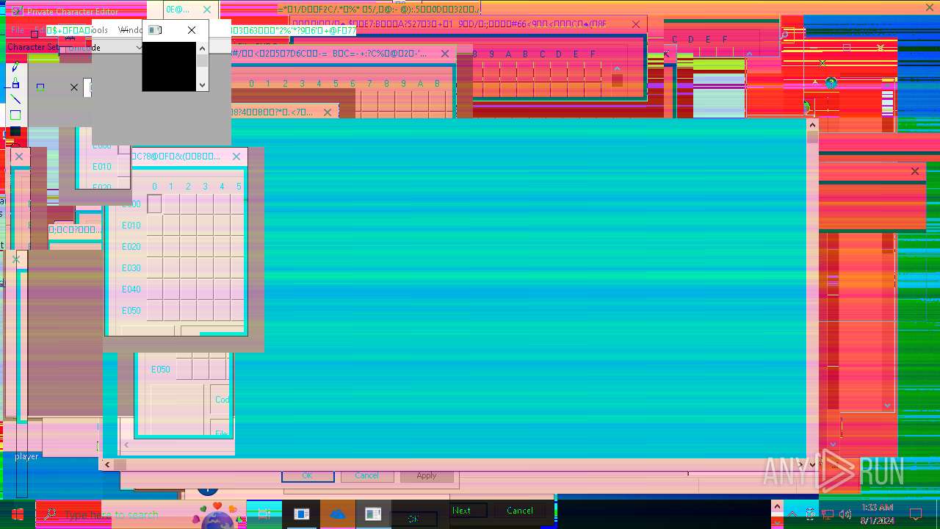Open the notification center icon
This screenshot has width=940, height=529.
tap(916, 514)
